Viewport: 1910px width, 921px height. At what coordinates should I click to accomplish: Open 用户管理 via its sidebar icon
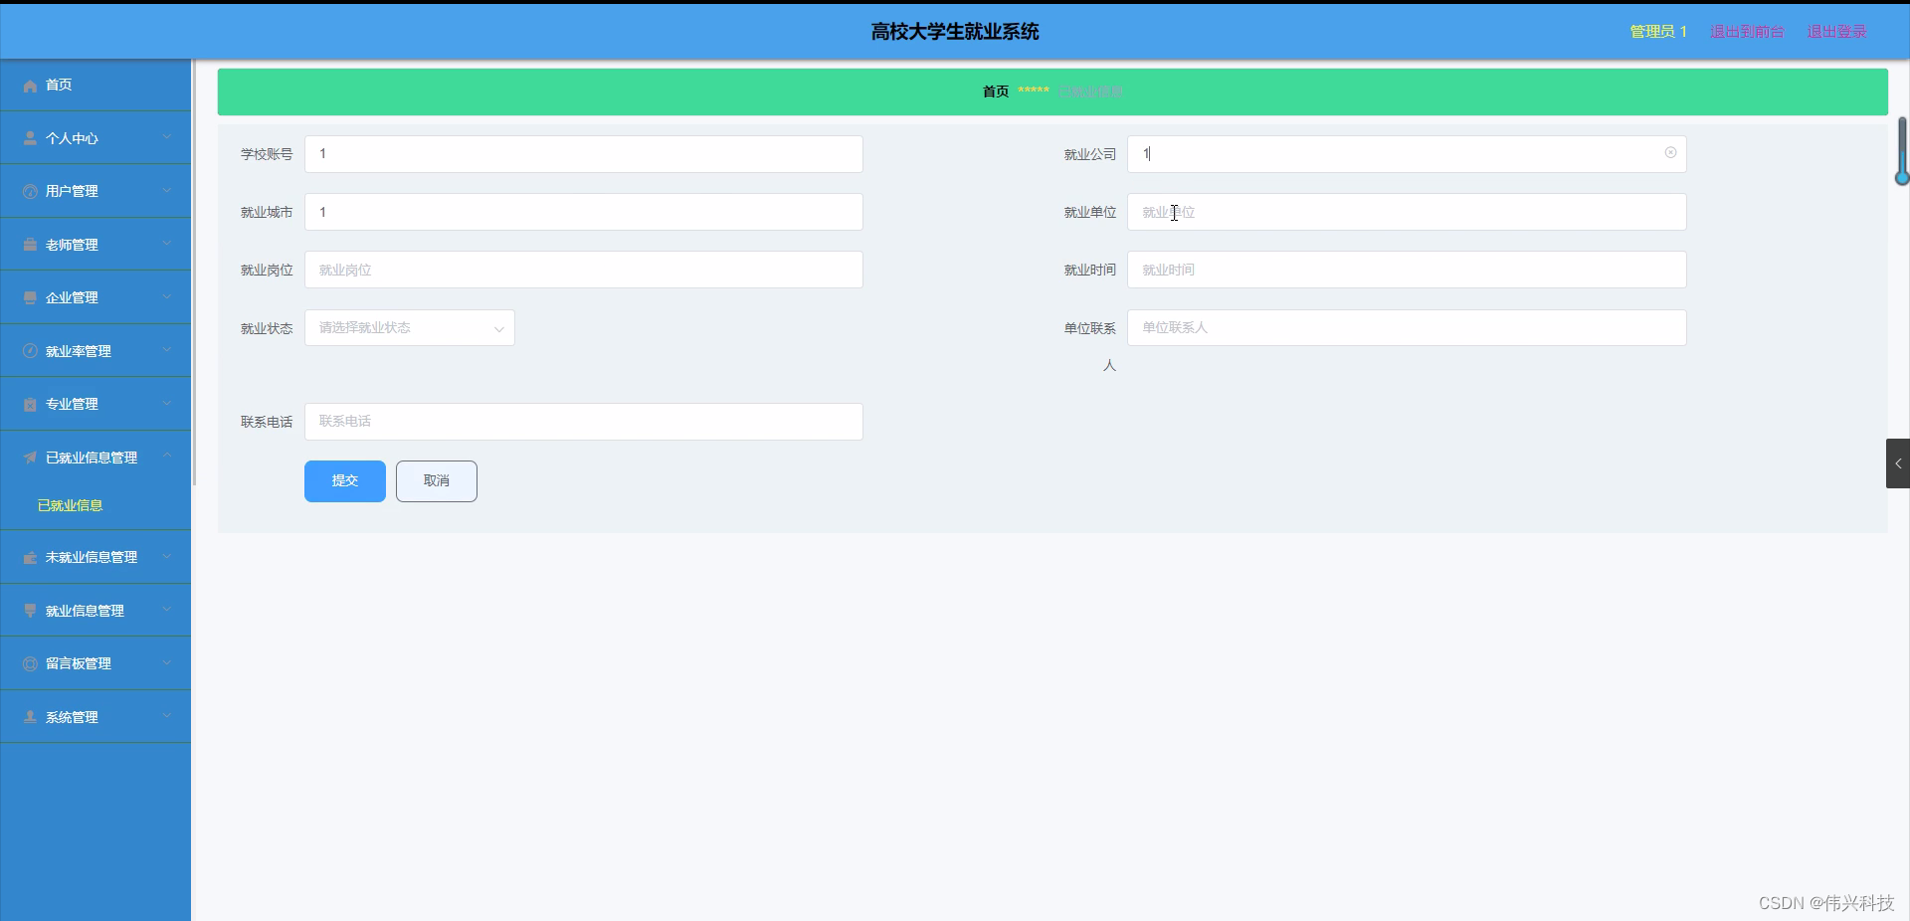click(30, 191)
